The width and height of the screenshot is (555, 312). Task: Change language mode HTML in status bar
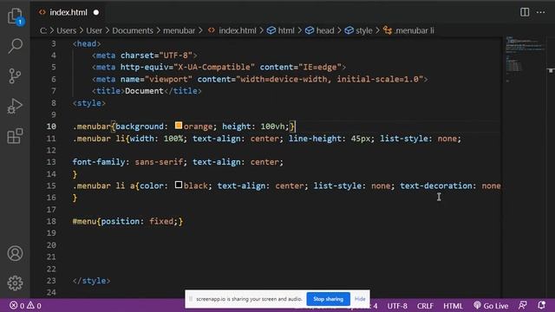pyautogui.click(x=453, y=306)
